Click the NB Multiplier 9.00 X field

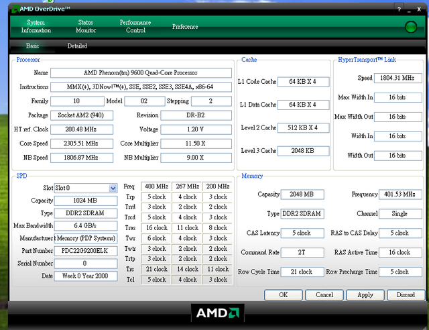(x=196, y=158)
